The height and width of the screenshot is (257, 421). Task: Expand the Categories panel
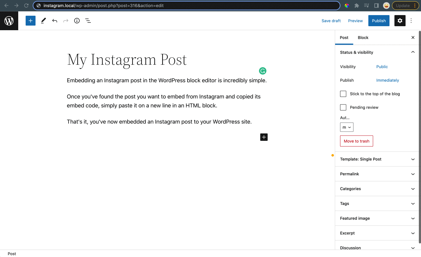coord(377,189)
